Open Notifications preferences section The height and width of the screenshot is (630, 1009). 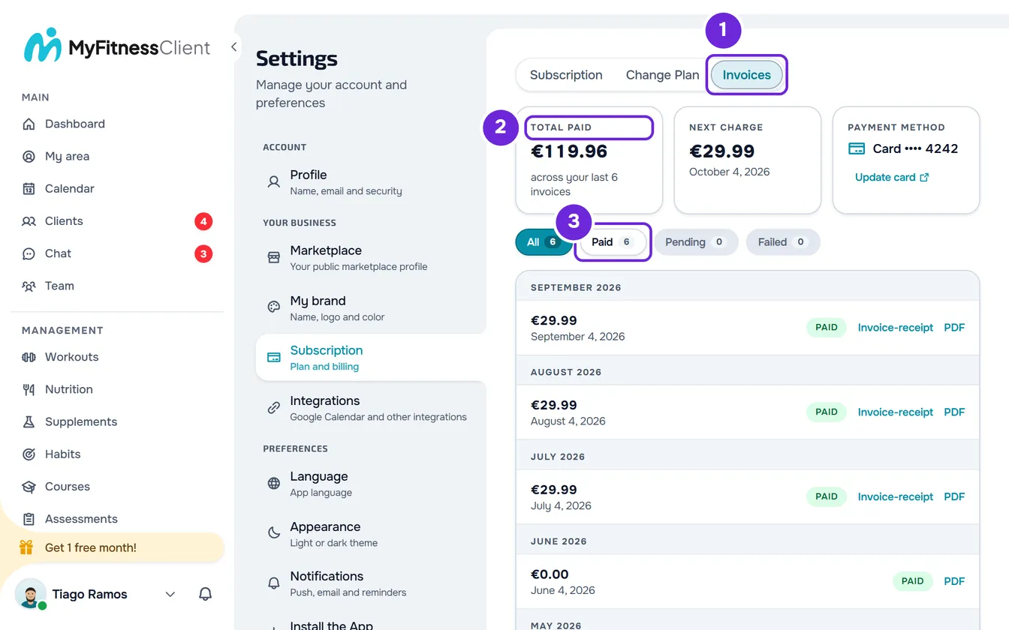[x=371, y=583]
